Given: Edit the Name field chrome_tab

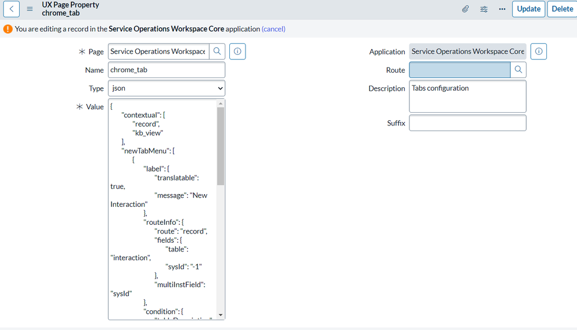Looking at the screenshot, I should coord(166,69).
